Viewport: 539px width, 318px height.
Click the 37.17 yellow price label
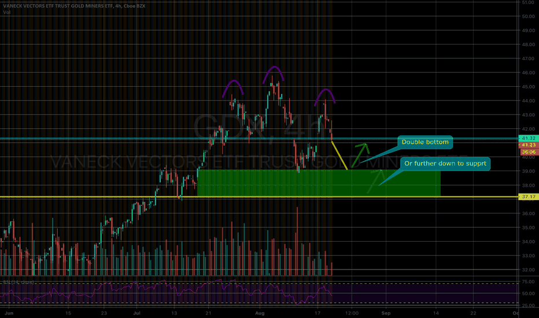point(529,197)
